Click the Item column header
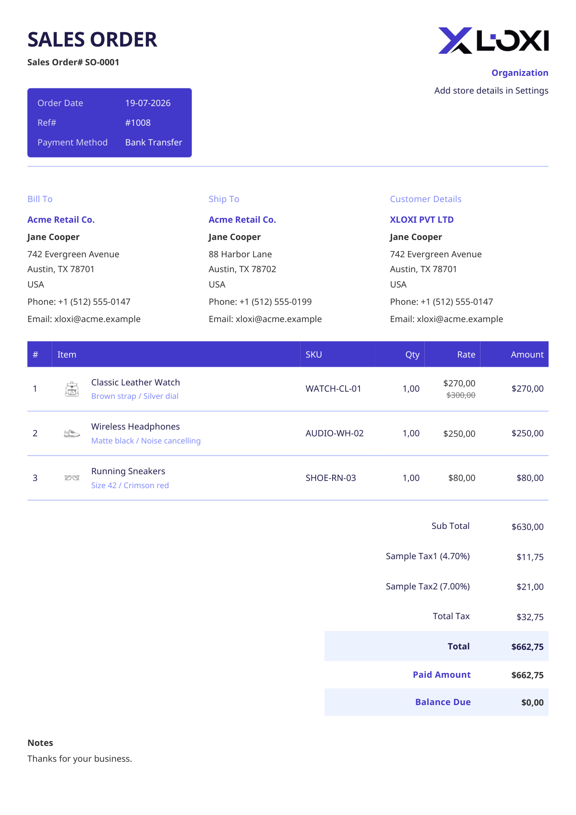Screen dimensions: 576x815 tap(67, 354)
